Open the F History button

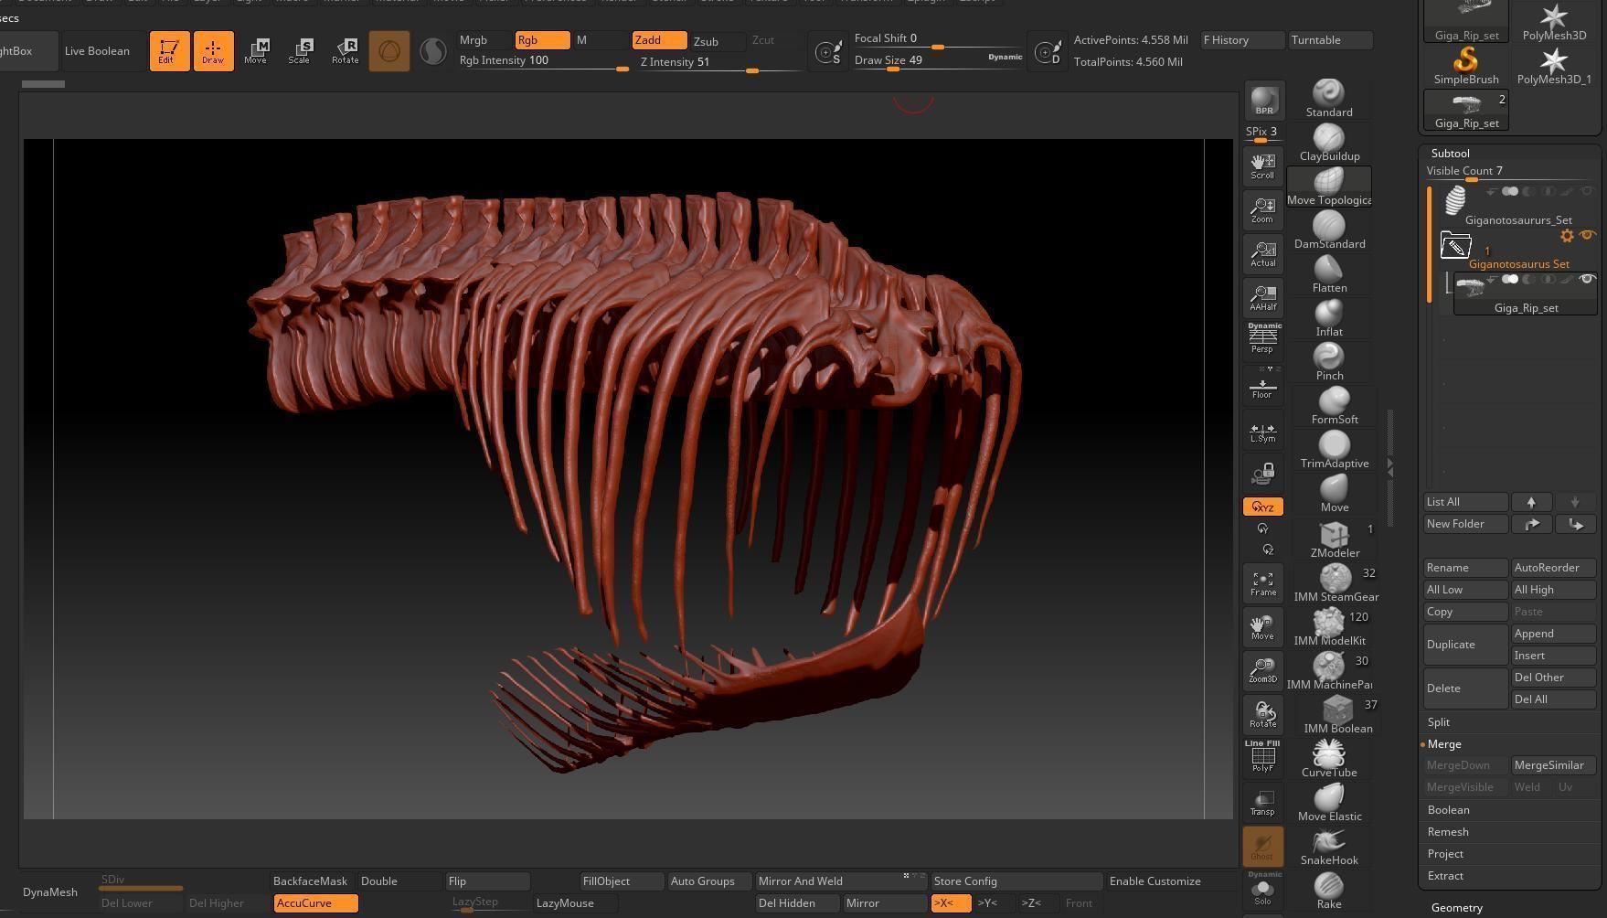1242,40
